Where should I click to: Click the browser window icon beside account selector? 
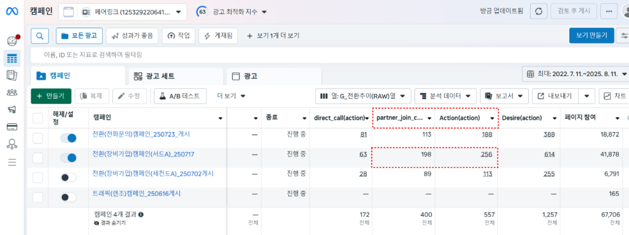tap(69, 12)
